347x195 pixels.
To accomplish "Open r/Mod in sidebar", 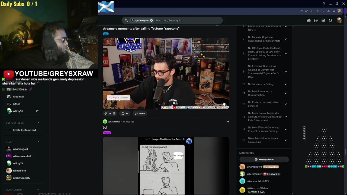I will pos(17,104).
